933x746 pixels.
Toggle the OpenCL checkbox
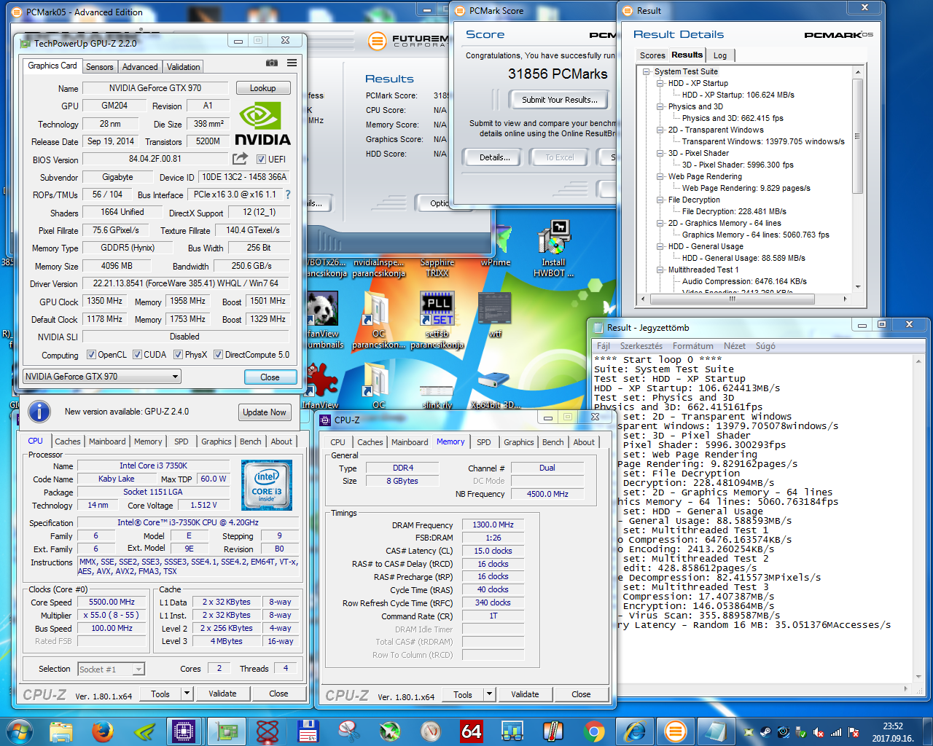pyautogui.click(x=91, y=355)
